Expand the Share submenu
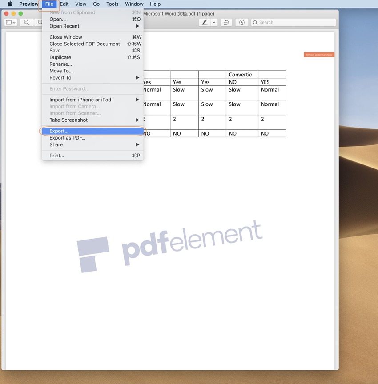The height and width of the screenshot is (384, 378). click(x=92, y=144)
